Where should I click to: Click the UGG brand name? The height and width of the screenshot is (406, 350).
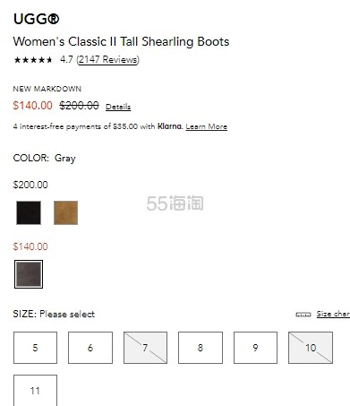36,19
